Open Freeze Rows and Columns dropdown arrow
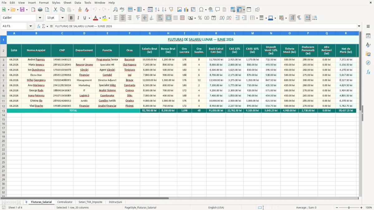The image size is (374, 210). pos(244,10)
